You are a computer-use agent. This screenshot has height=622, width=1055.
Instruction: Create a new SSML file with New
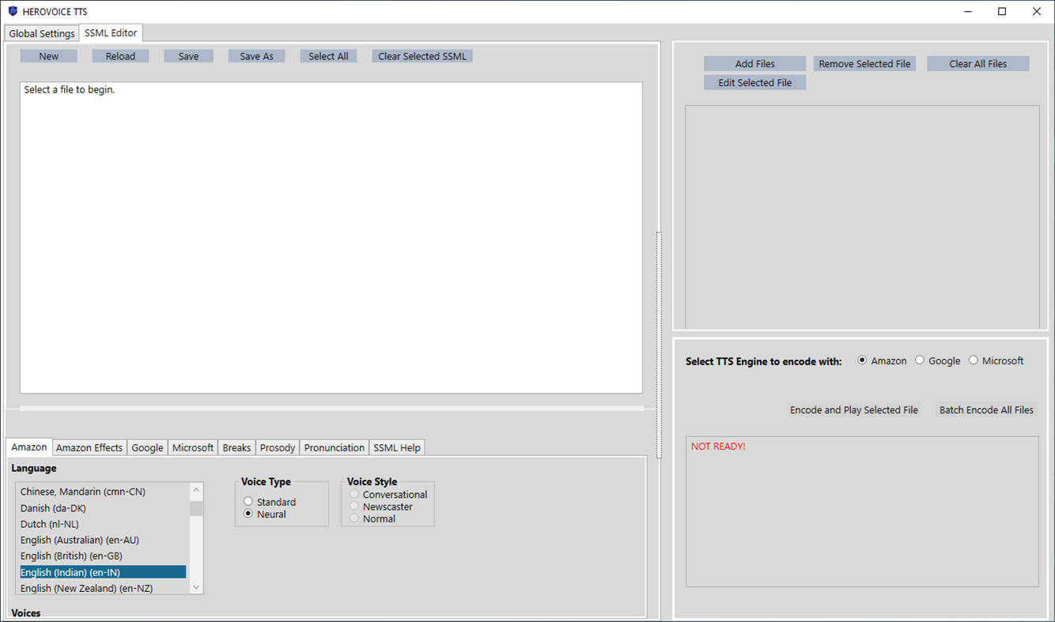coord(48,55)
